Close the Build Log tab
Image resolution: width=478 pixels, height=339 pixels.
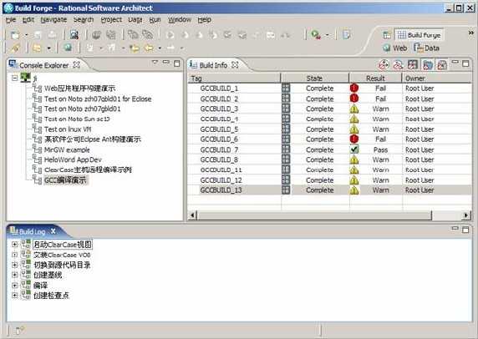click(x=53, y=231)
